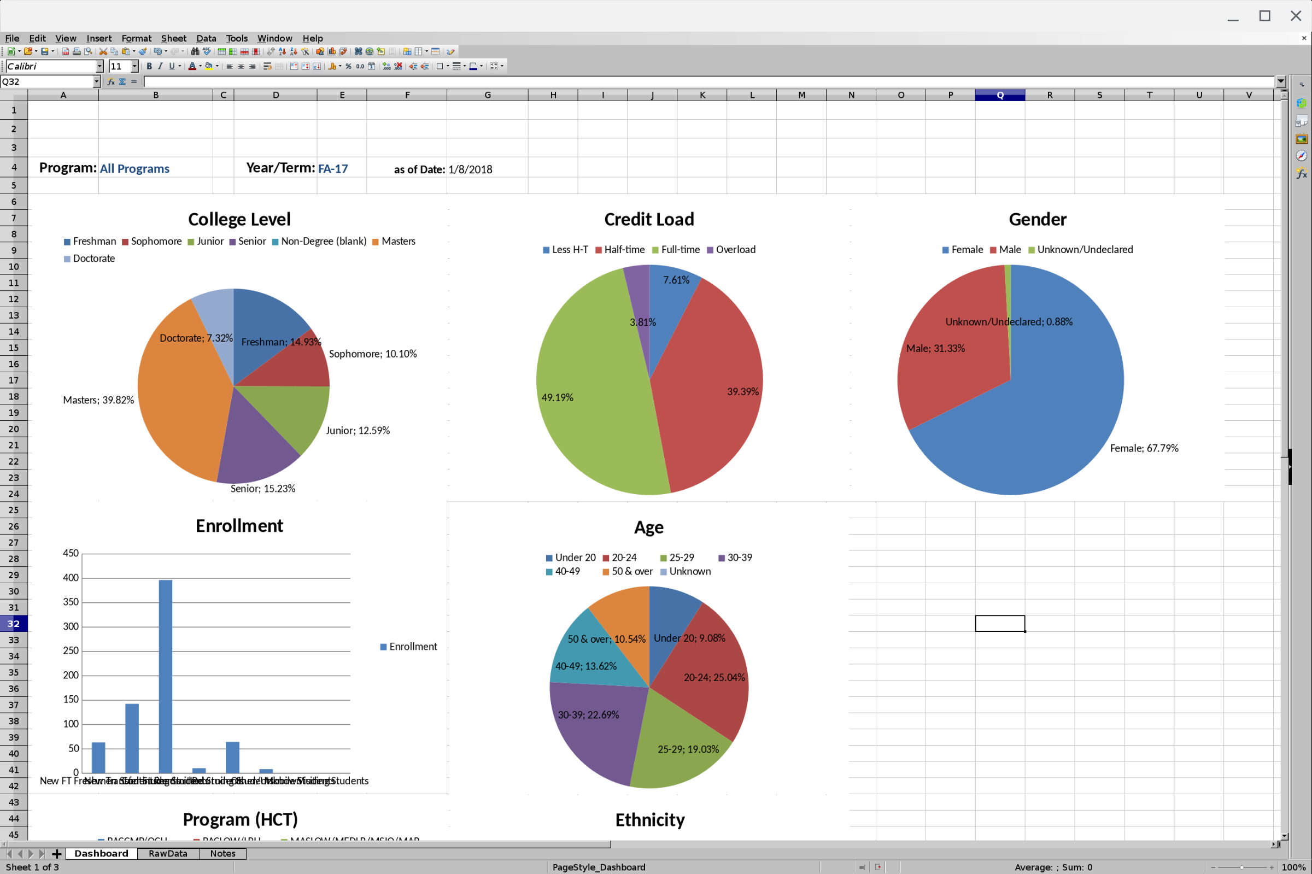Open the Navigator compass in the sidebar
The width and height of the screenshot is (1312, 874).
point(1302,156)
